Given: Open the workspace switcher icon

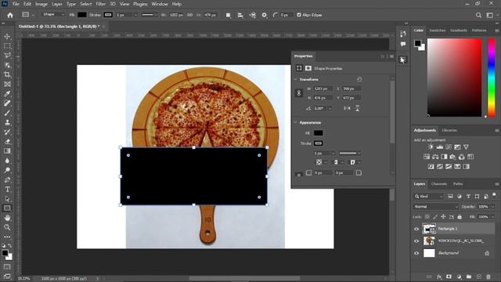Looking at the screenshot, I should (x=490, y=15).
